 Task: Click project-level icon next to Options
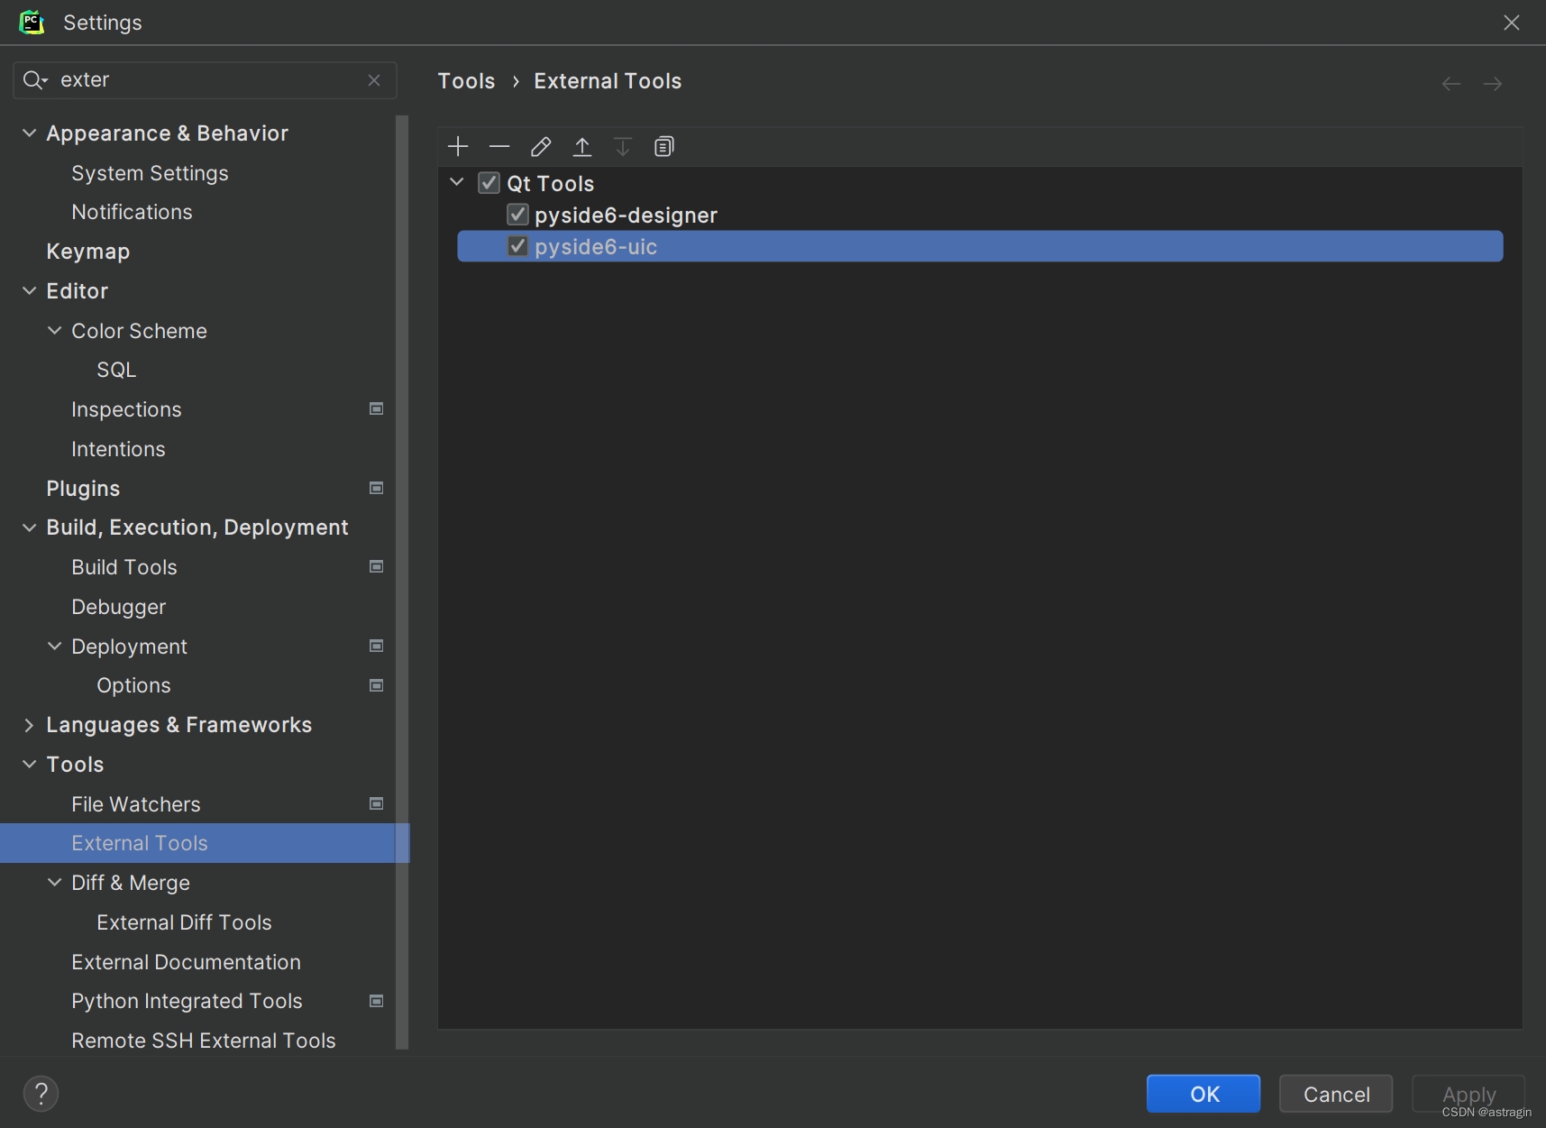(377, 685)
